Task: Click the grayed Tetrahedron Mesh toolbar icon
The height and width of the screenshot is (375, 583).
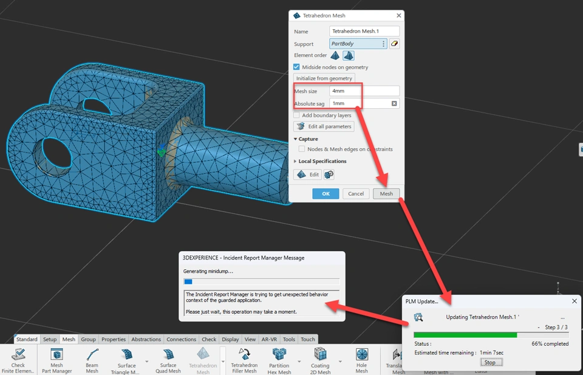Action: (203, 354)
